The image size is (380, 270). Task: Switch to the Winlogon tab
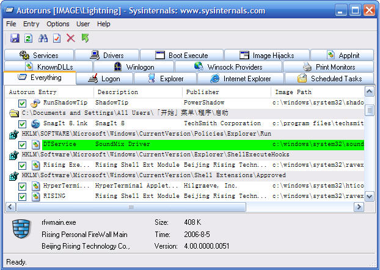134,67
